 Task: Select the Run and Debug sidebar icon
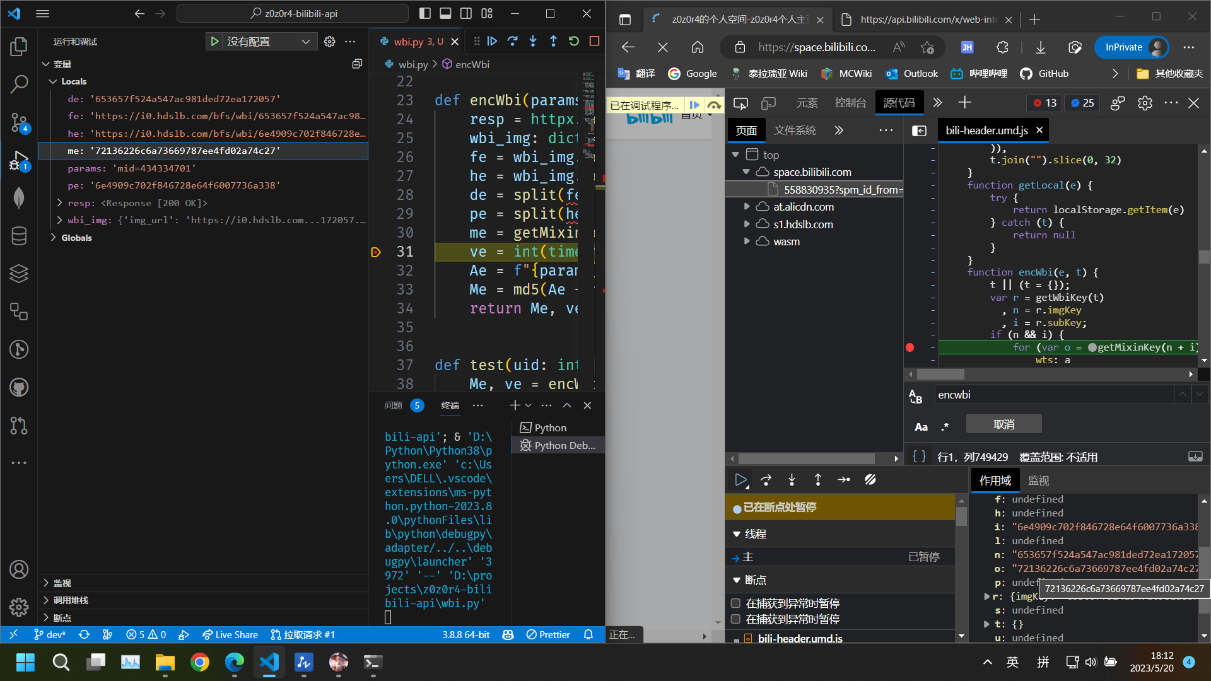pos(19,160)
